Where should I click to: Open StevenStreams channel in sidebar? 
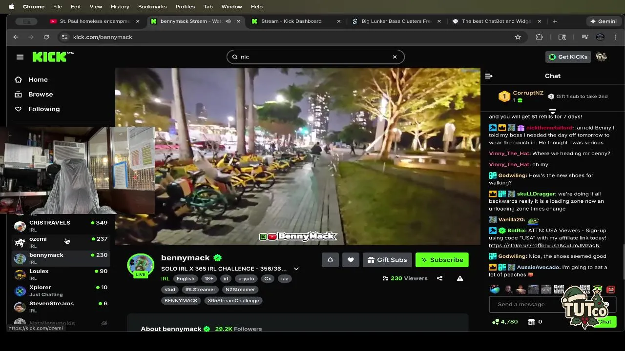(x=61, y=307)
